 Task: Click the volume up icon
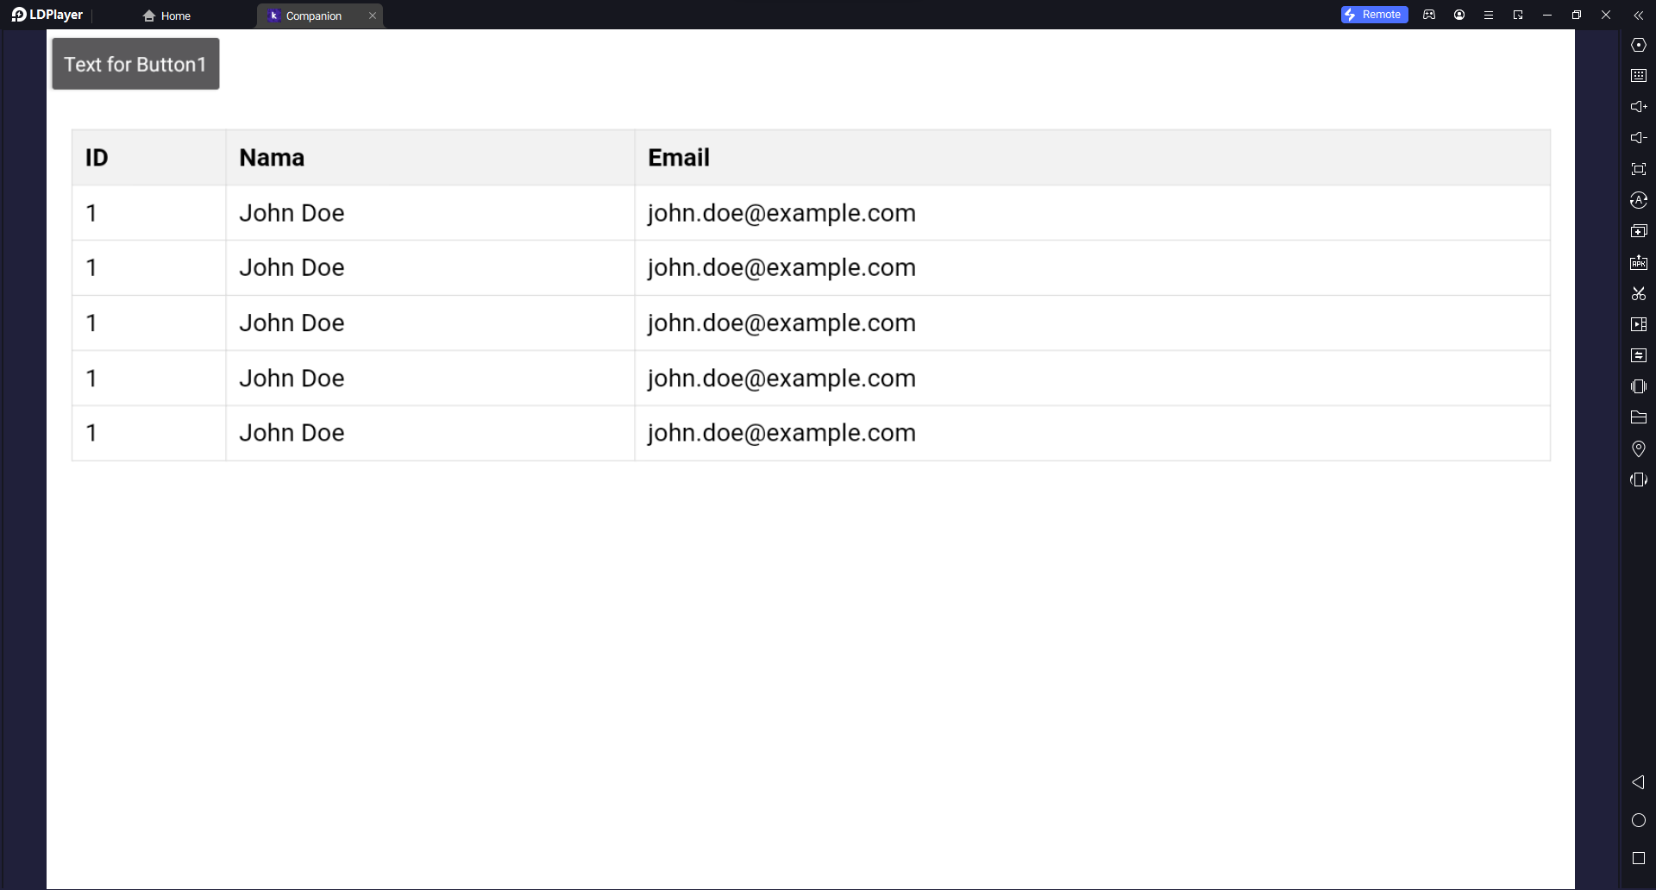(x=1639, y=107)
